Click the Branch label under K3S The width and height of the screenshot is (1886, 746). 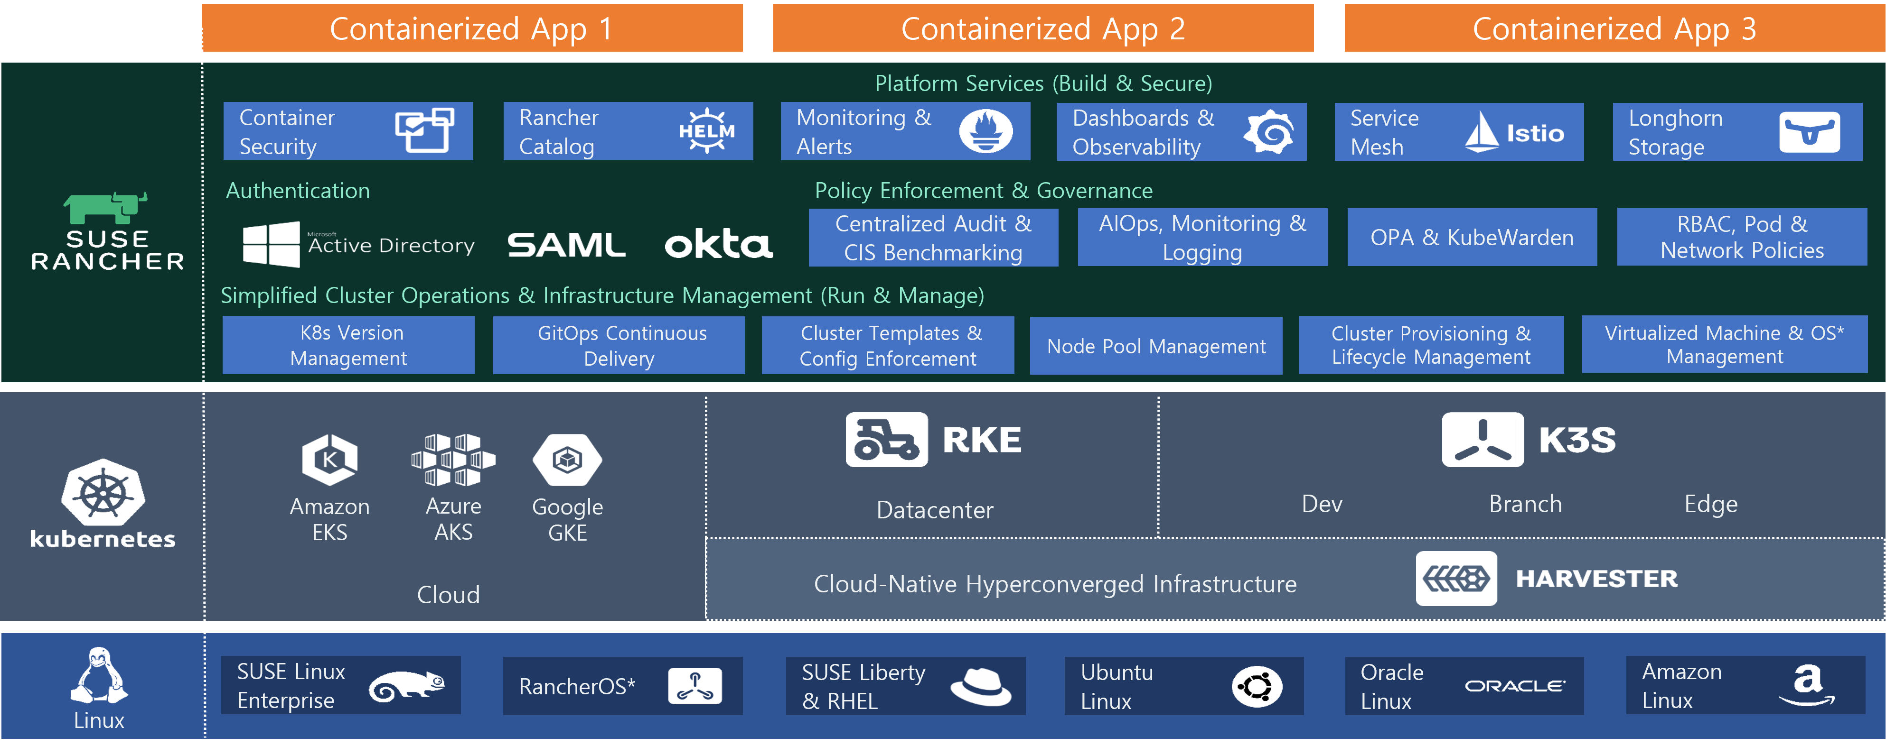(1525, 504)
